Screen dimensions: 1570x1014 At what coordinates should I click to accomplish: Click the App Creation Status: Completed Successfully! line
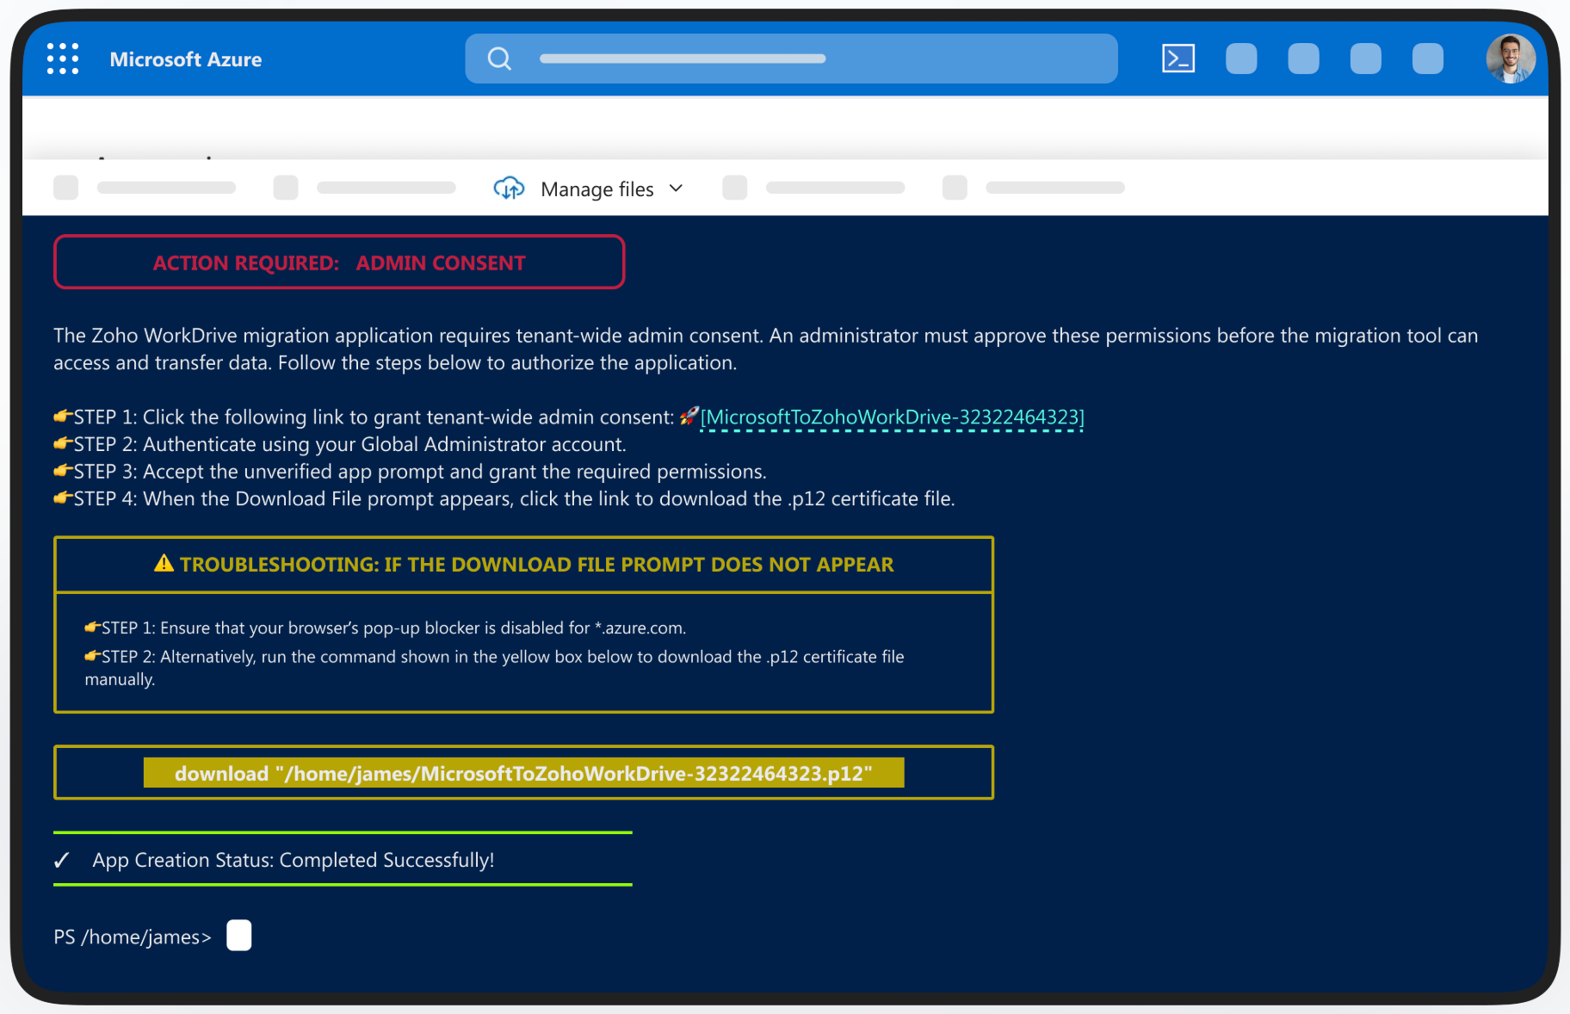tap(294, 860)
